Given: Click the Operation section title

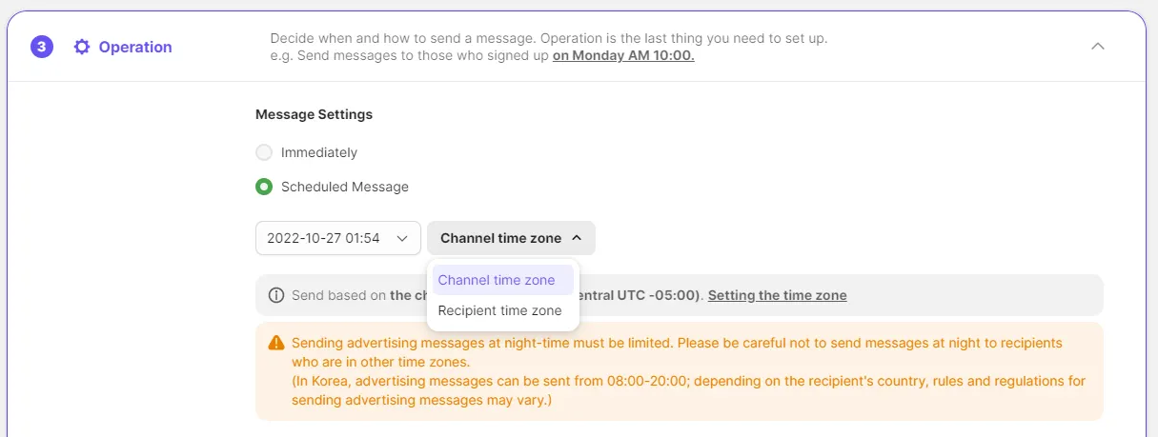Looking at the screenshot, I should [x=135, y=47].
